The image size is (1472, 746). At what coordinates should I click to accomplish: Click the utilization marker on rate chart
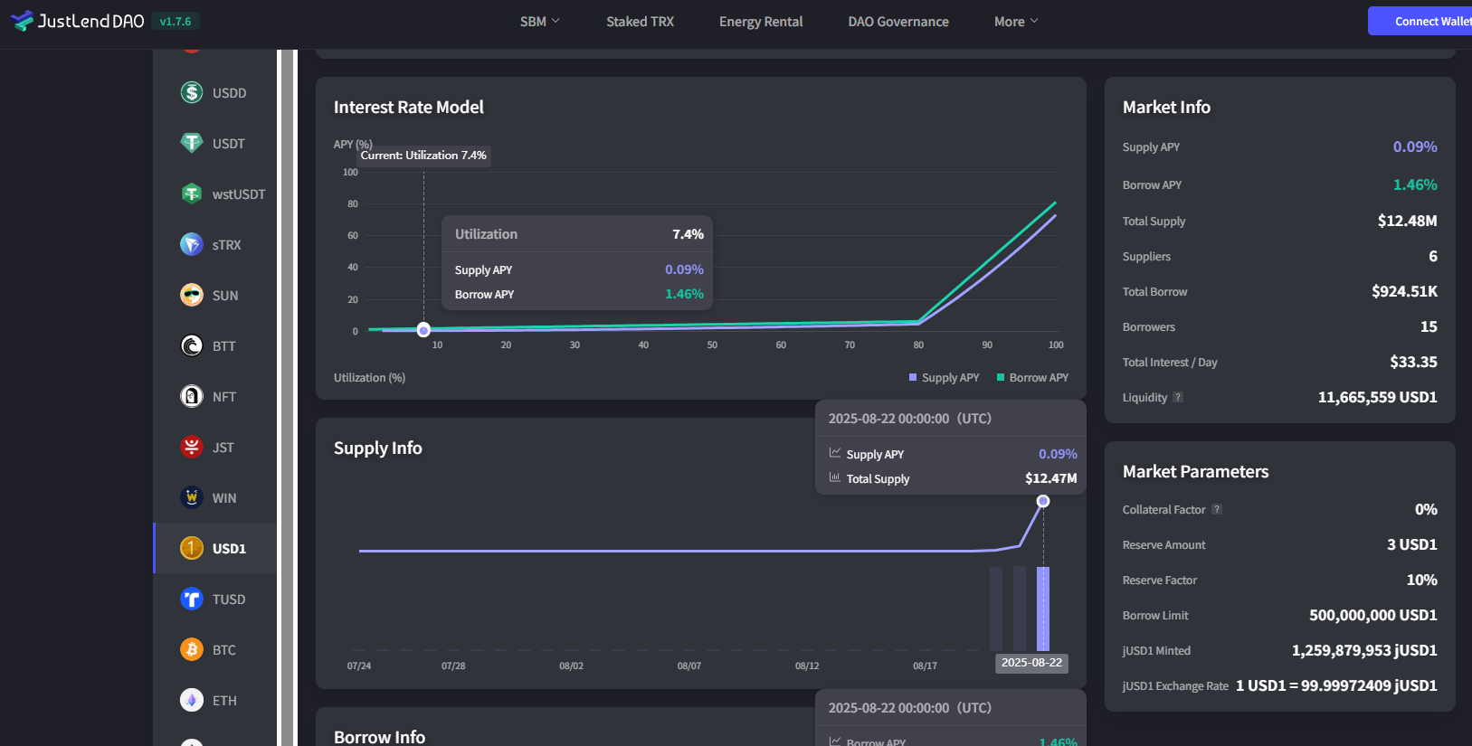(423, 330)
